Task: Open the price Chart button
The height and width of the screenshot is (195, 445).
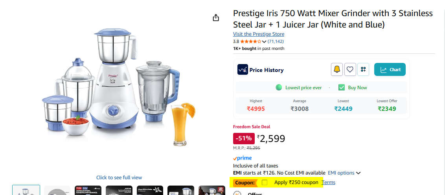Action: (390, 70)
